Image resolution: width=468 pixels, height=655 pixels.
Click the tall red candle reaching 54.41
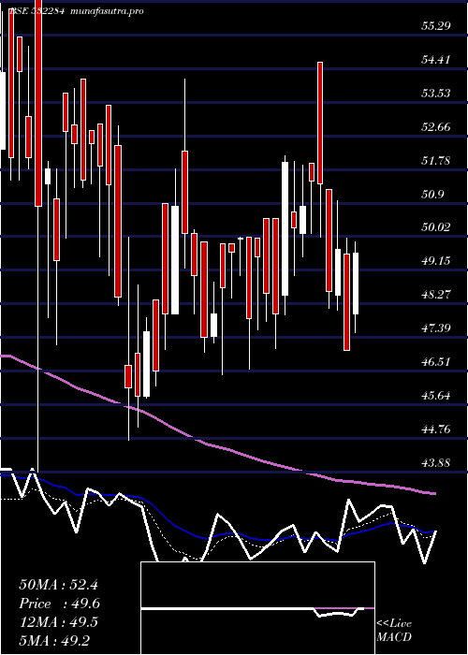(x=320, y=123)
